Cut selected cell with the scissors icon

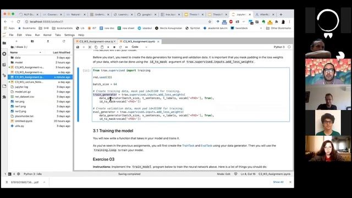pyautogui.click(x=90, y=47)
